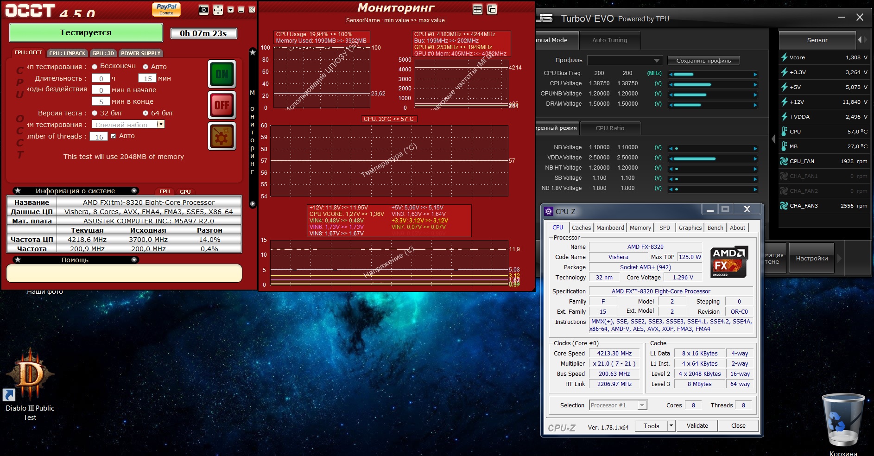Select the '64 бит' test version radio button
This screenshot has height=456, width=874.
point(146,113)
